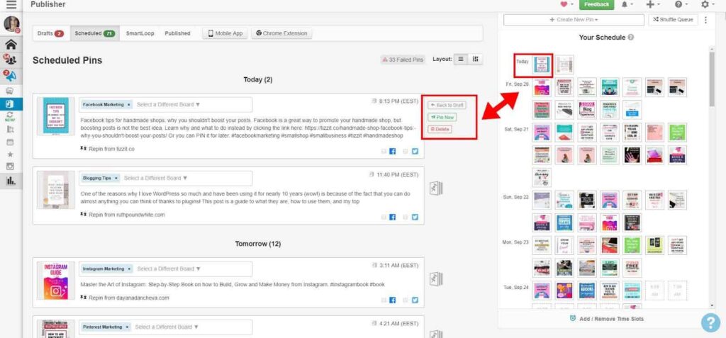Viewport: 726px width, 338px height.
Task: Click Back to Draft on the Facebook pin
Action: pyautogui.click(x=447, y=106)
